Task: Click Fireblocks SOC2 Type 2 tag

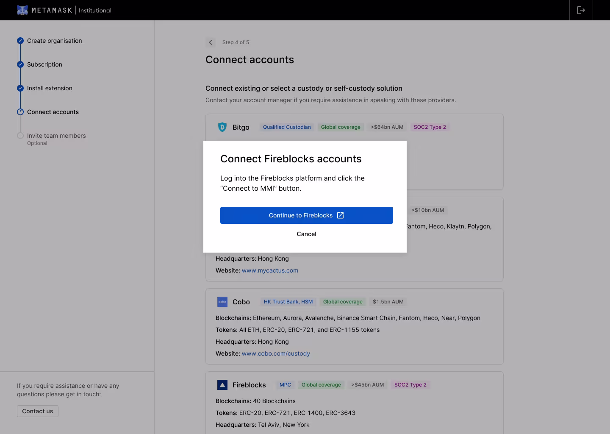Action: pos(410,385)
